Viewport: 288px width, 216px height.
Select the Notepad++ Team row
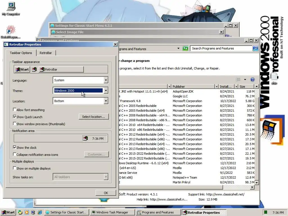point(187,177)
